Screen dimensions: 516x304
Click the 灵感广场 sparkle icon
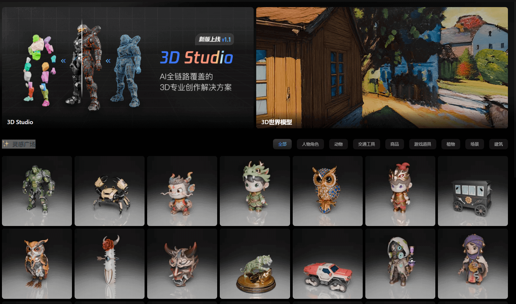pos(6,144)
